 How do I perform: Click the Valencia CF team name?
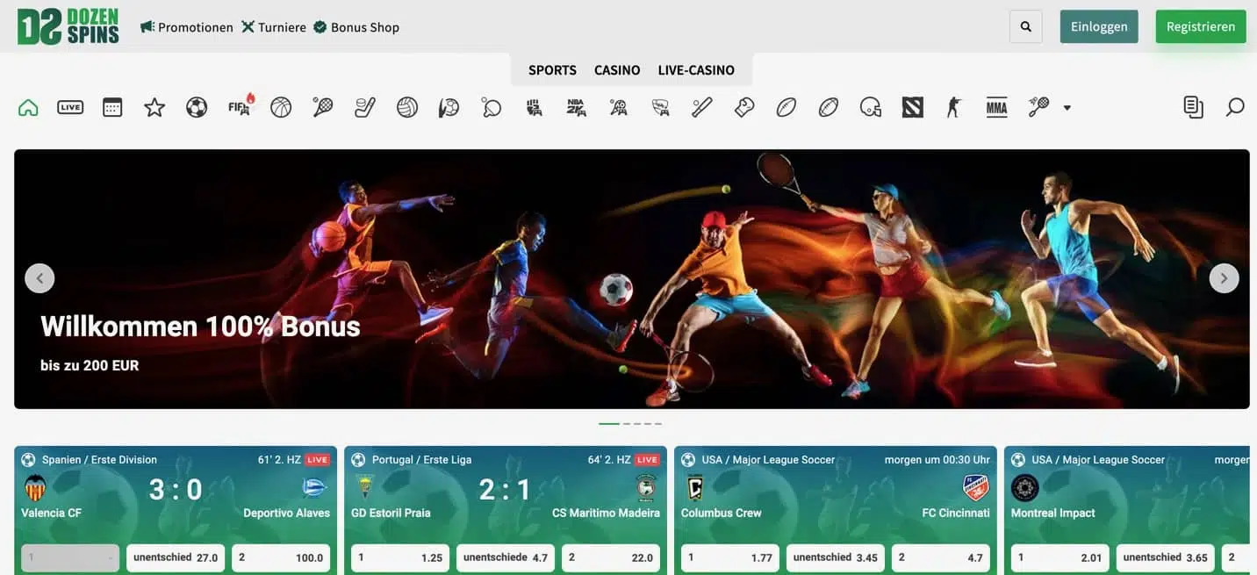click(x=51, y=513)
